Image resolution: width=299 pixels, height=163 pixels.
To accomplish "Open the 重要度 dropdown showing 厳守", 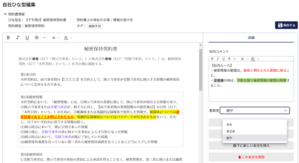I will [x=255, y=111].
